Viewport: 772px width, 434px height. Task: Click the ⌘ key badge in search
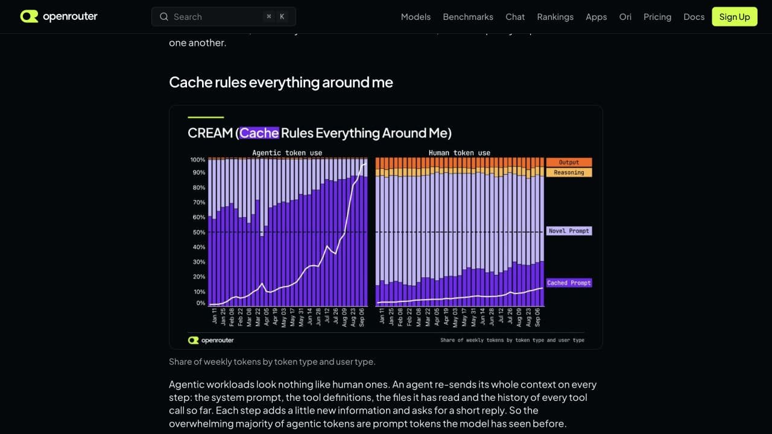tap(268, 17)
